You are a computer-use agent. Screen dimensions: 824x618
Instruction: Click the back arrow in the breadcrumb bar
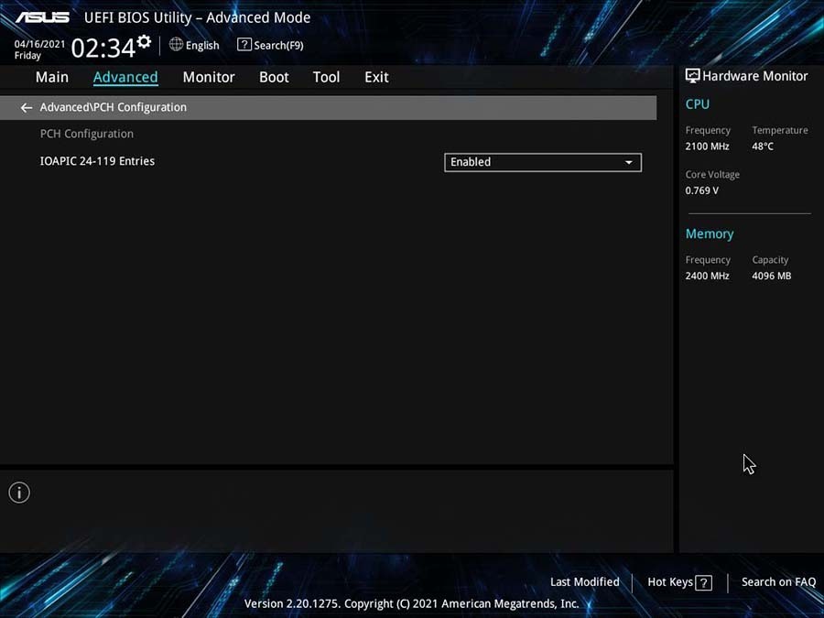27,108
